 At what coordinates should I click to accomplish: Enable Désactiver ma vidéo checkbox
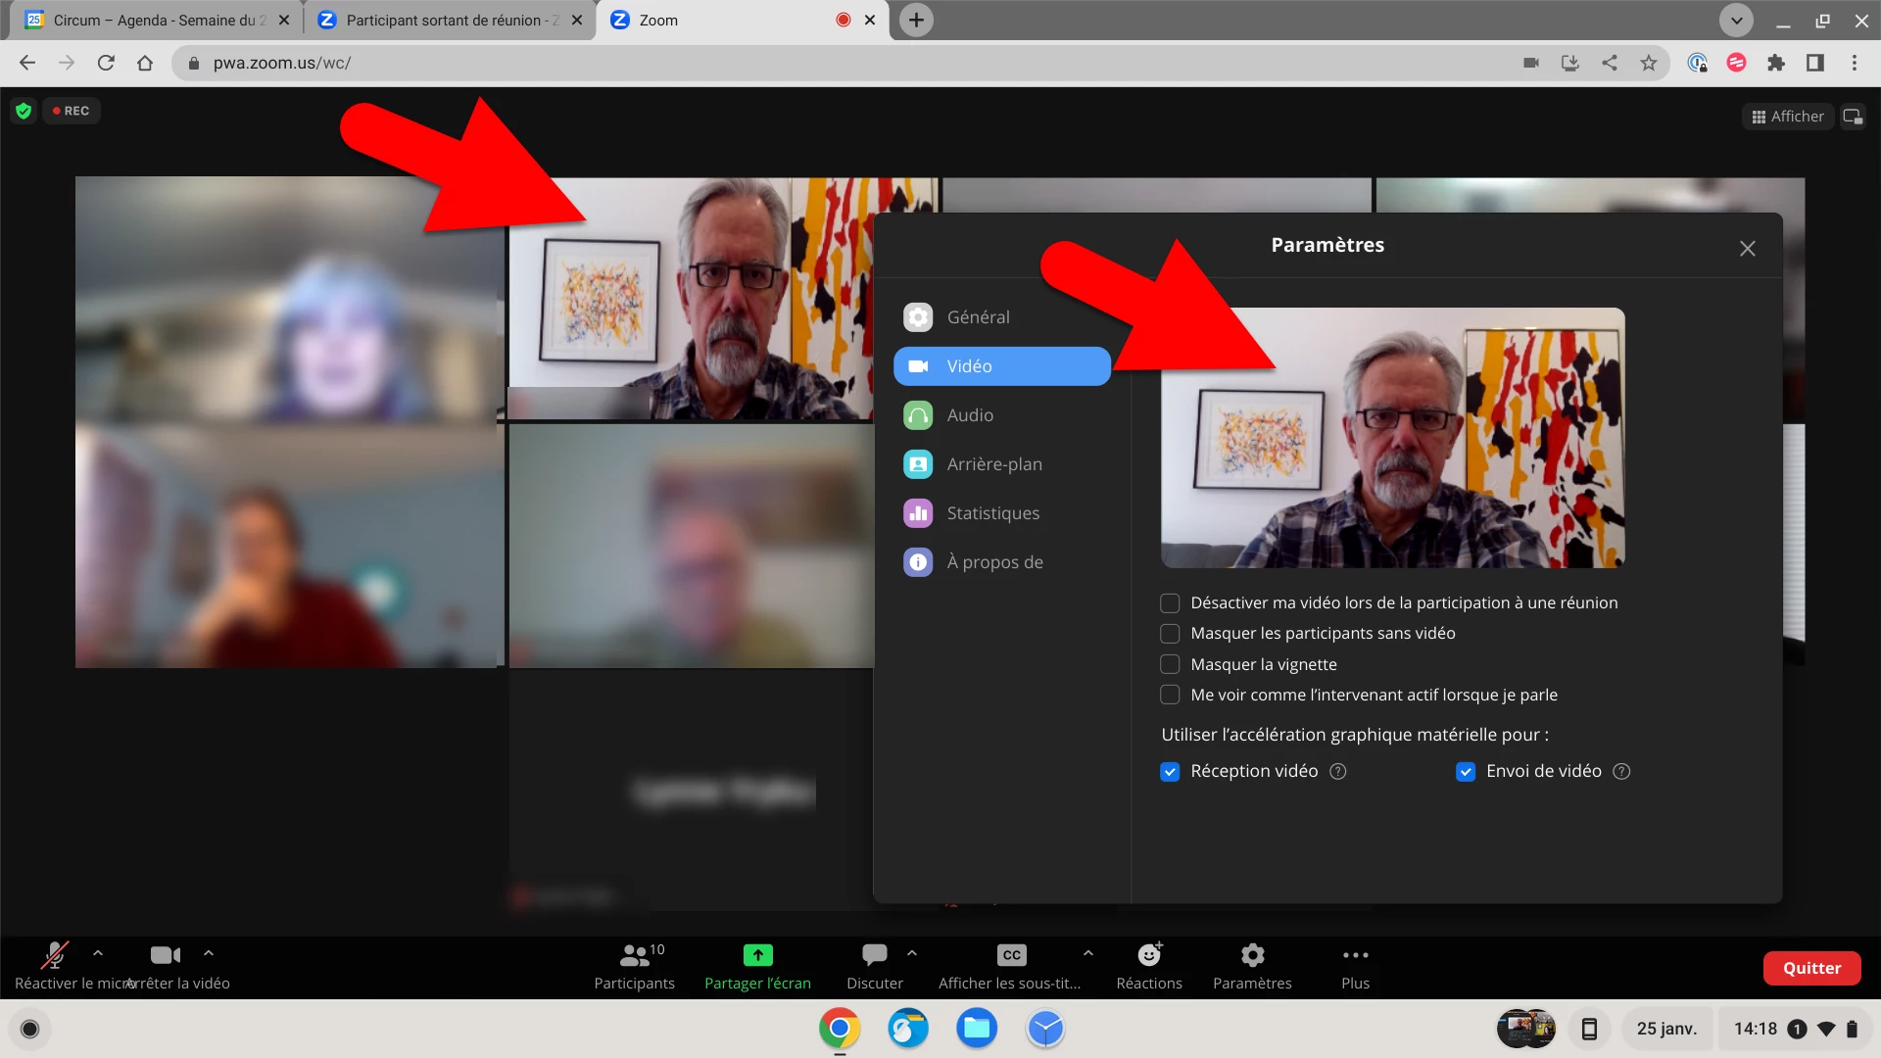(1170, 602)
